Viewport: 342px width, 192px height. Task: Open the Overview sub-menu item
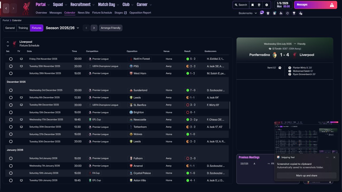(41, 13)
